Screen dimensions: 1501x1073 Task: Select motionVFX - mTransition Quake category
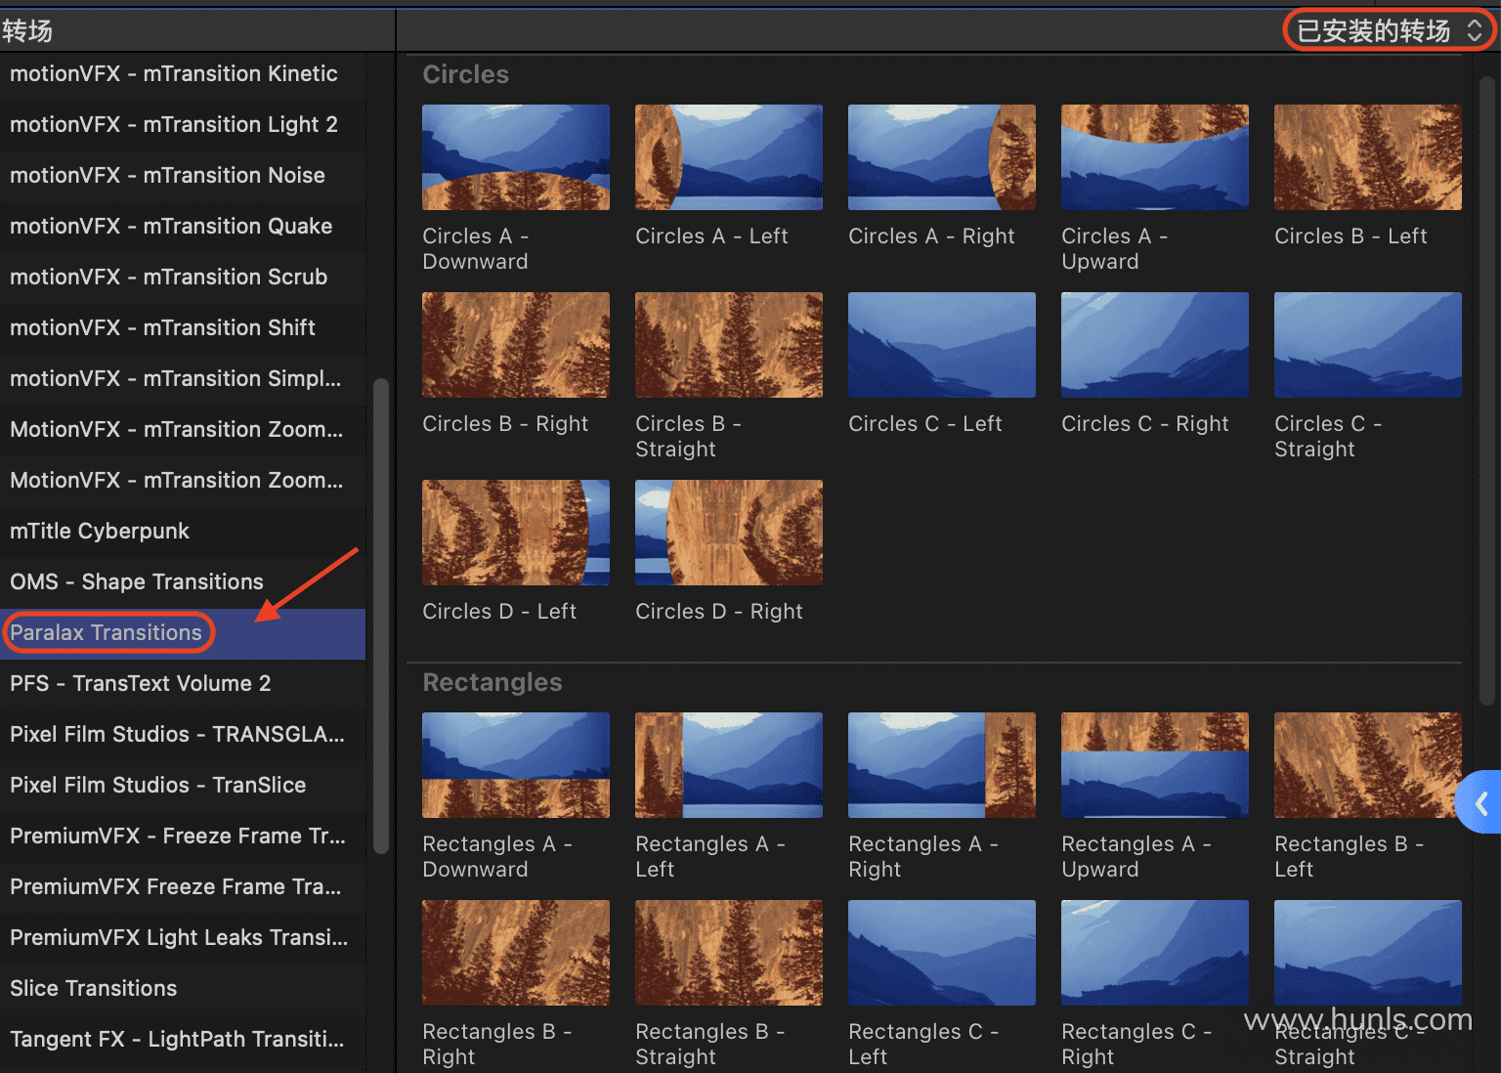171,227
